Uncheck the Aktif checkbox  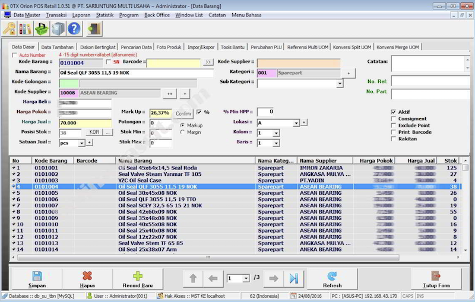pos(393,112)
